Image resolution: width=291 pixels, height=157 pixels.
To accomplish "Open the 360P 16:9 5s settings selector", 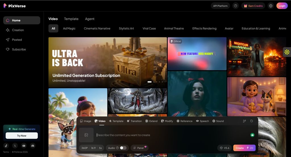I will click(92, 148).
